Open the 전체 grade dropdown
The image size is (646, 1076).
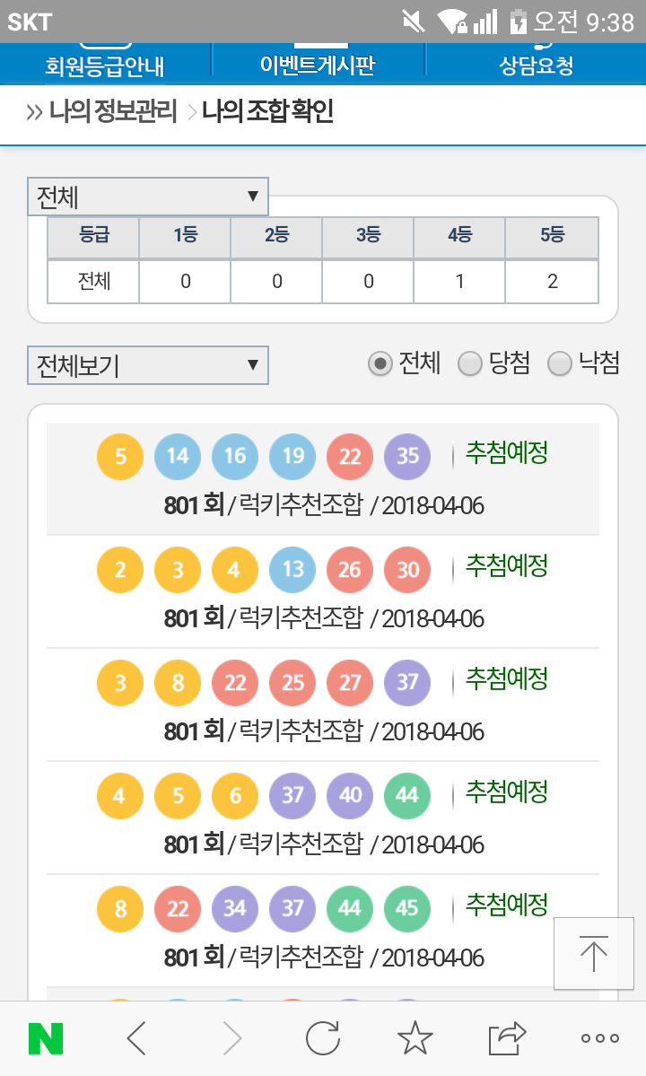coord(148,197)
